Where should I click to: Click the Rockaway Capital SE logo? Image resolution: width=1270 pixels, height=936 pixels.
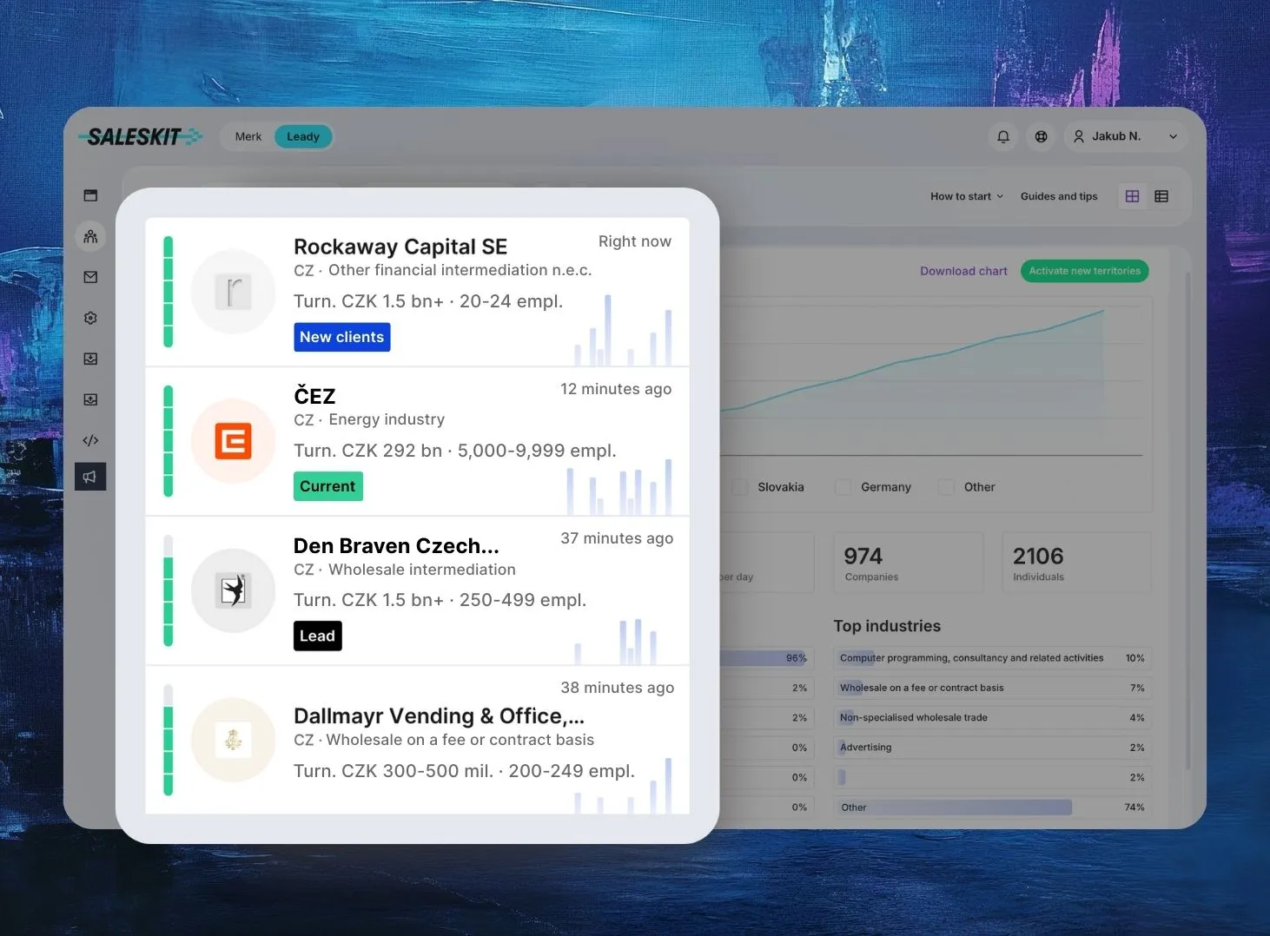click(233, 292)
